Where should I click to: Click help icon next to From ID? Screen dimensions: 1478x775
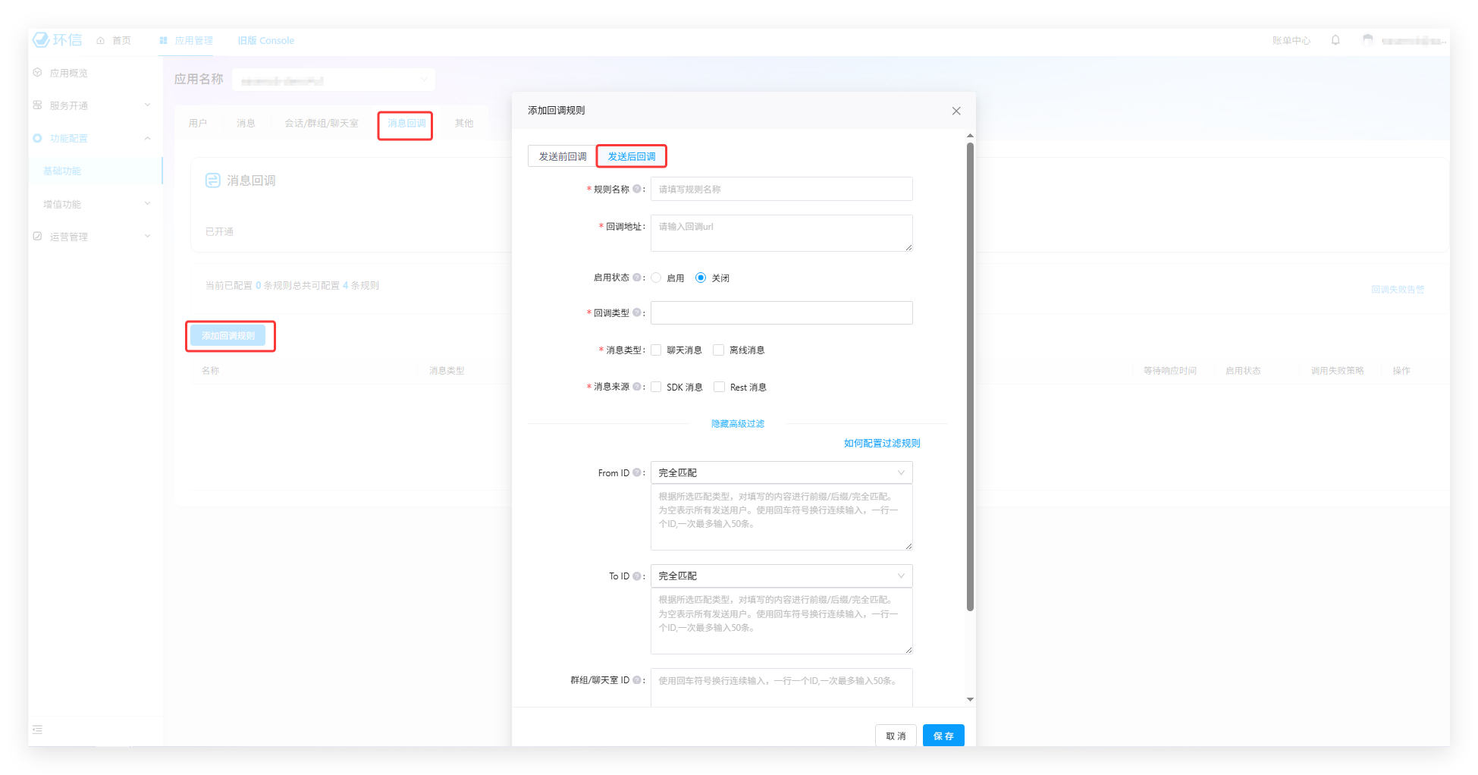click(637, 472)
